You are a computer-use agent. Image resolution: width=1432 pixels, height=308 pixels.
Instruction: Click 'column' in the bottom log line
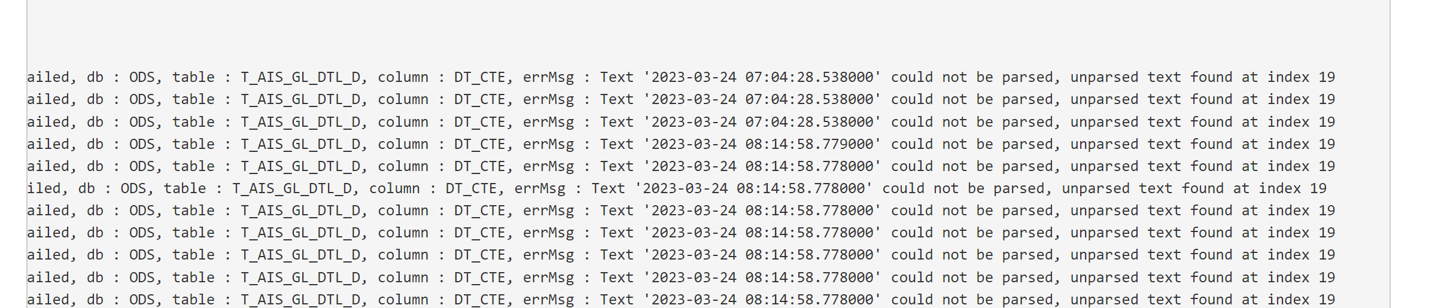[x=403, y=300]
